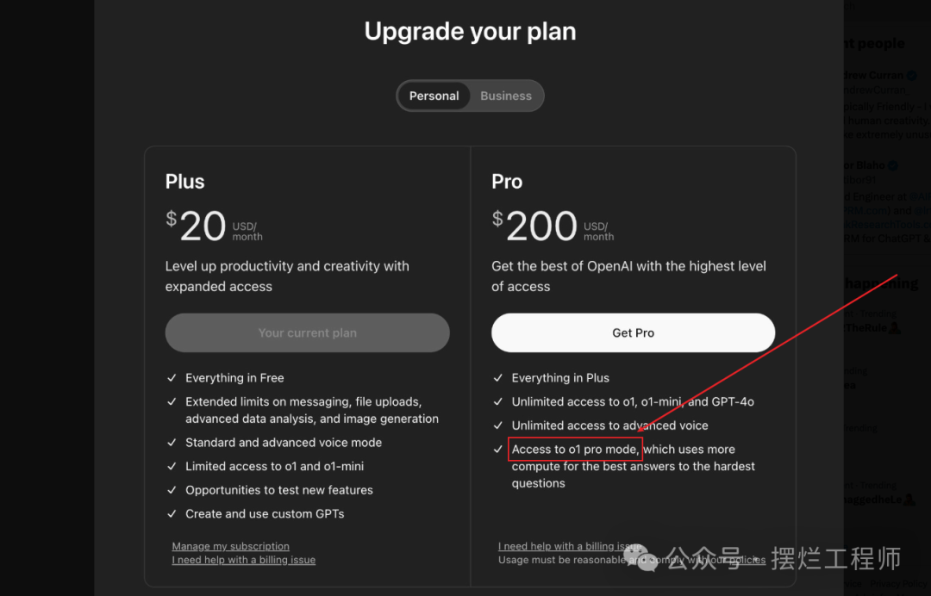
Task: Click checkmark next to Access to o1 pro mode
Action: click(x=498, y=450)
